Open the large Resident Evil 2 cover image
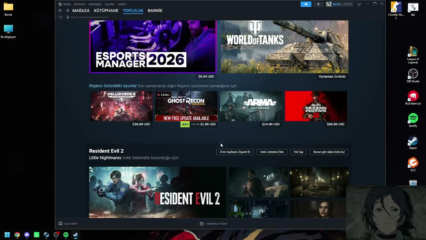 coord(157,192)
